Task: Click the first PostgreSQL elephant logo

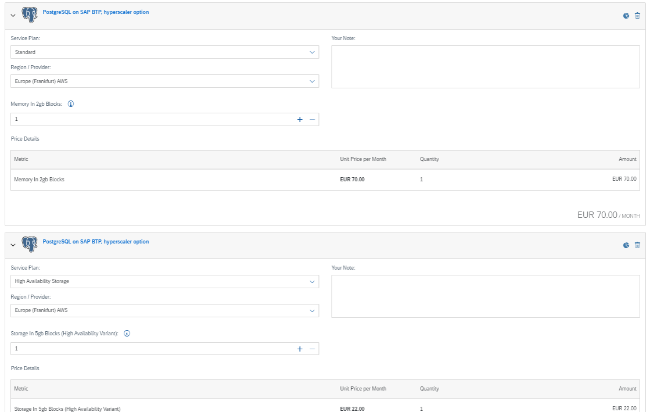Action: (x=30, y=15)
